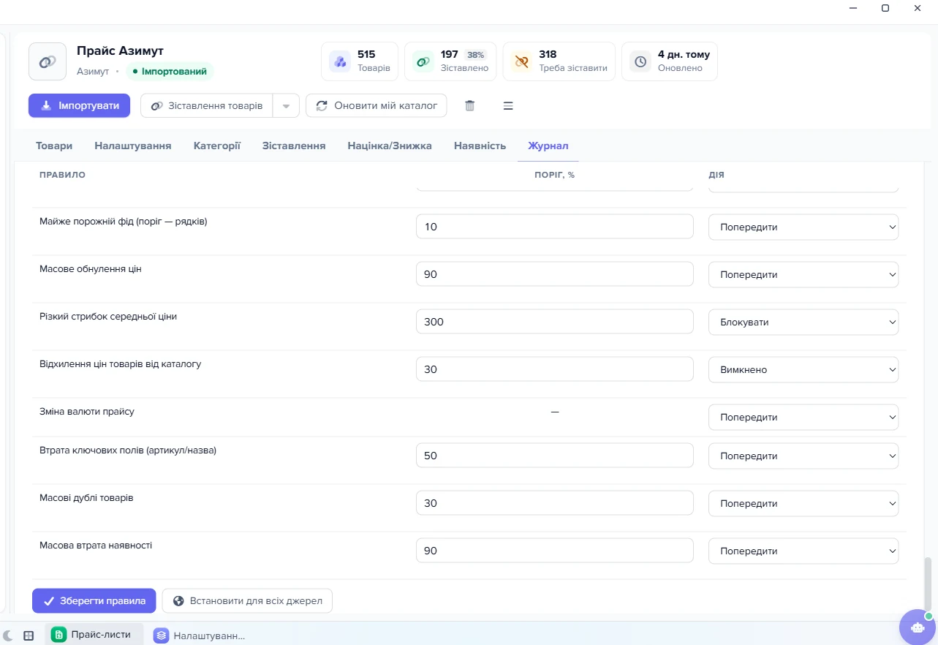Click the Прайс Азимут link logo icon
The image size is (938, 645).
pyautogui.click(x=48, y=61)
